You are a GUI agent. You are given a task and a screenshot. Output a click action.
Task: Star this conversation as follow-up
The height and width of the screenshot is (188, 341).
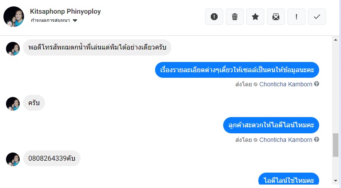[x=255, y=17]
